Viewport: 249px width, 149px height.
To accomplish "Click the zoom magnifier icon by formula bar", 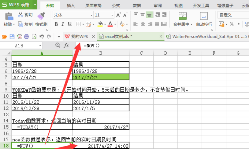I will [x=58, y=45].
